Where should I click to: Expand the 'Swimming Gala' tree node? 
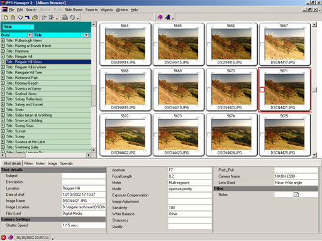[x=3, y=147]
